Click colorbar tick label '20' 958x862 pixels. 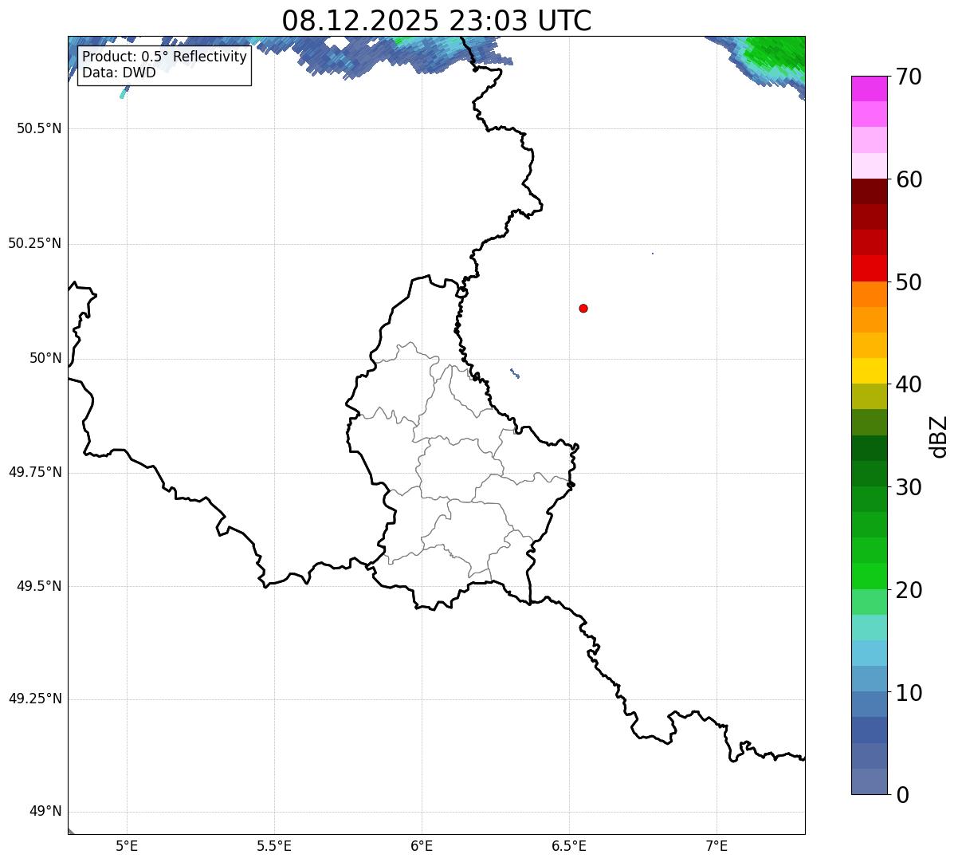tap(908, 590)
